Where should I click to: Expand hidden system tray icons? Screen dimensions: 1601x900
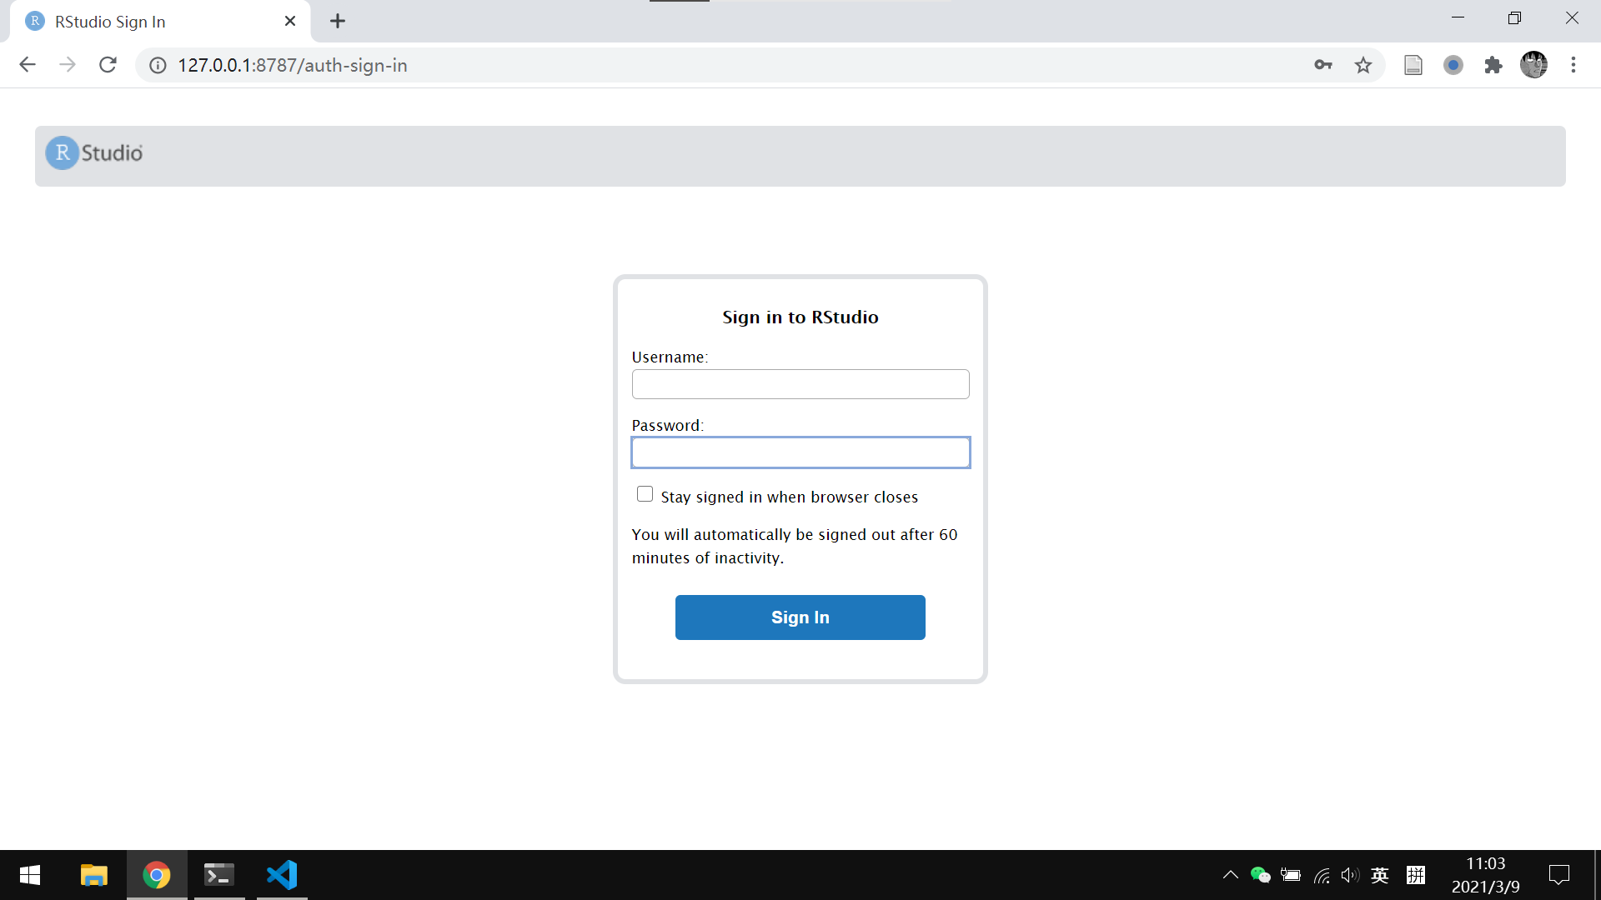(x=1230, y=875)
